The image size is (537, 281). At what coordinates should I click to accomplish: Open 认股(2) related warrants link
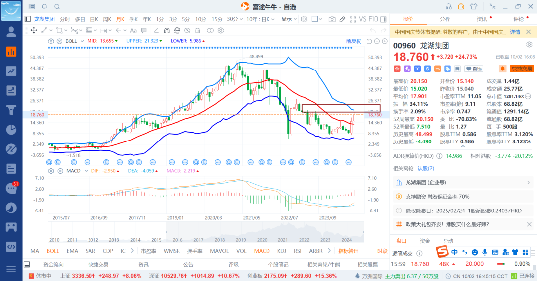click(x=426, y=168)
